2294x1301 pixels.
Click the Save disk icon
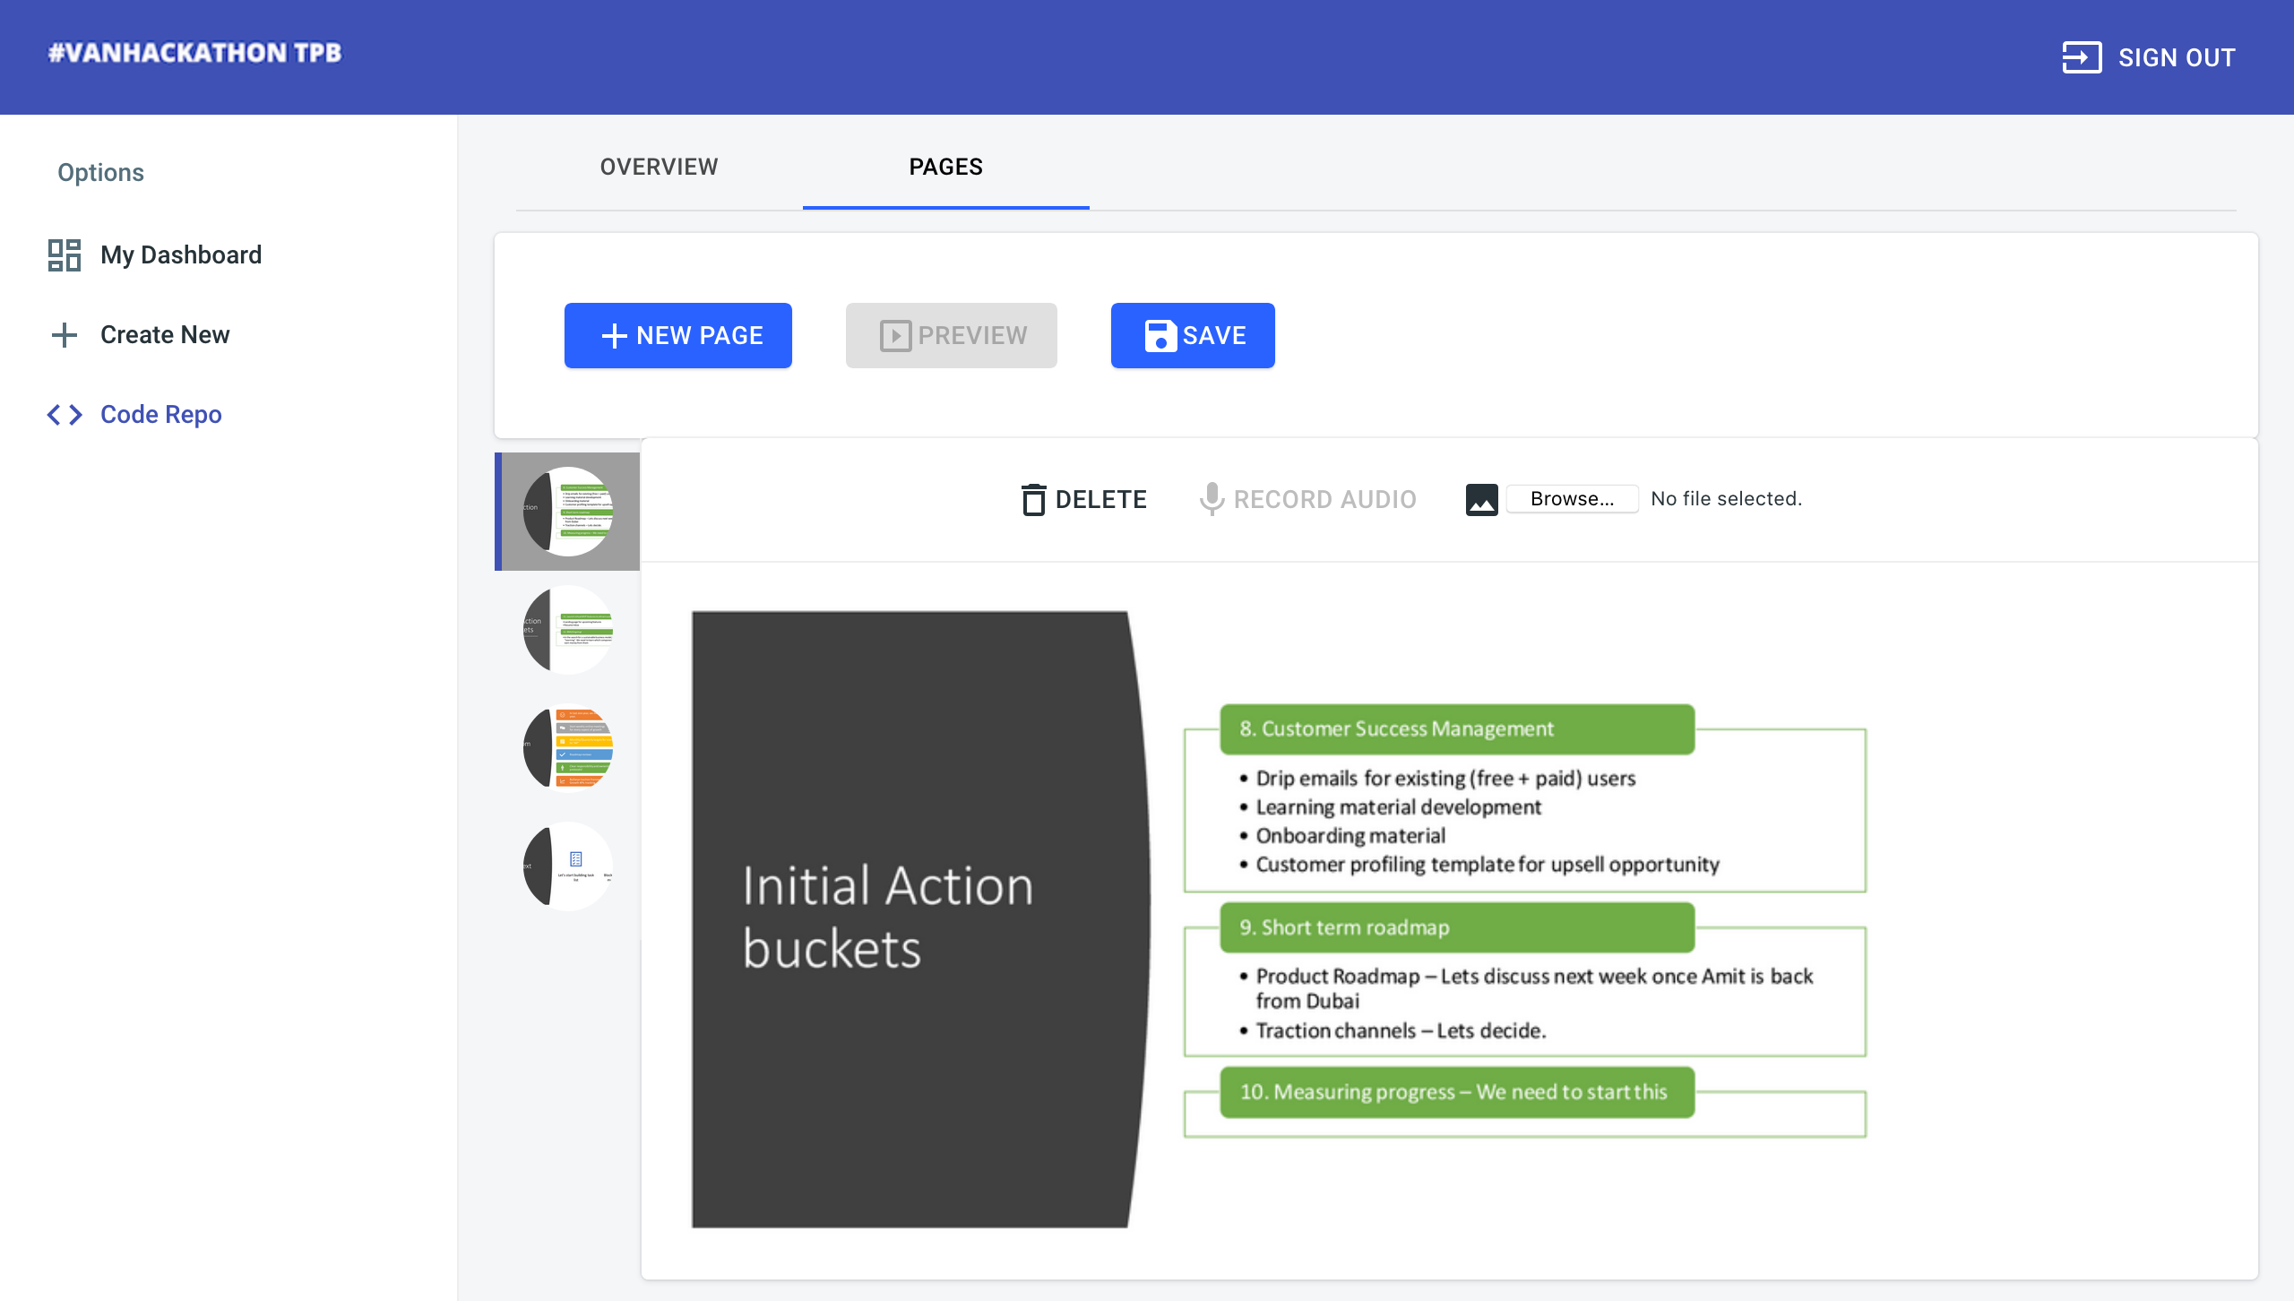(x=1160, y=335)
